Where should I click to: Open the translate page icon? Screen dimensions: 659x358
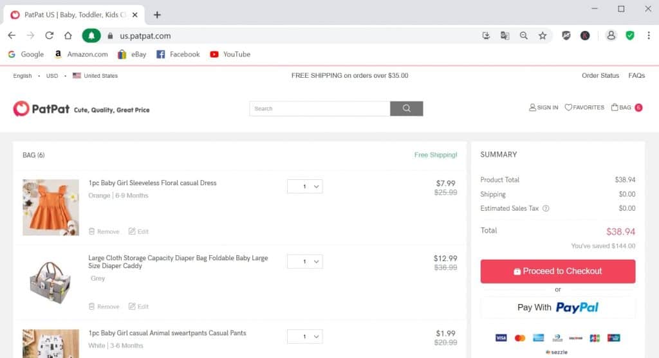(505, 36)
